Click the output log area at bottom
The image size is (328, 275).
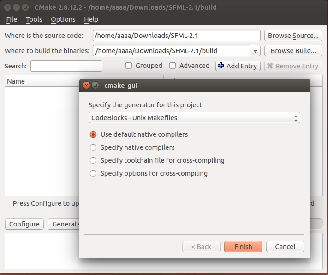tap(42, 251)
